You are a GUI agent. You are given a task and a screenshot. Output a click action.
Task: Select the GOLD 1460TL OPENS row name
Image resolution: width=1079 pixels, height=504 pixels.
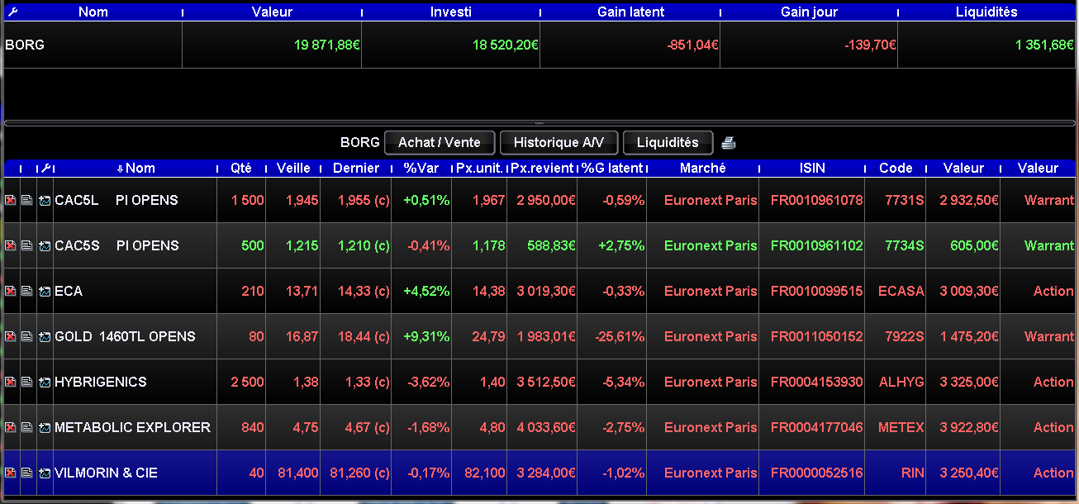[x=125, y=336]
